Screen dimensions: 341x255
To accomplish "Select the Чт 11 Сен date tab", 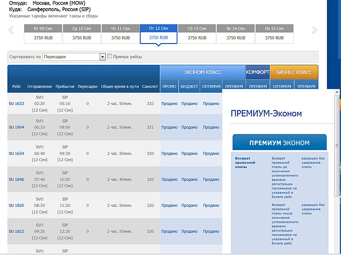I will click(x=121, y=34).
